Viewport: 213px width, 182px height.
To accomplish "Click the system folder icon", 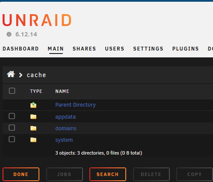I will pos(33,140).
